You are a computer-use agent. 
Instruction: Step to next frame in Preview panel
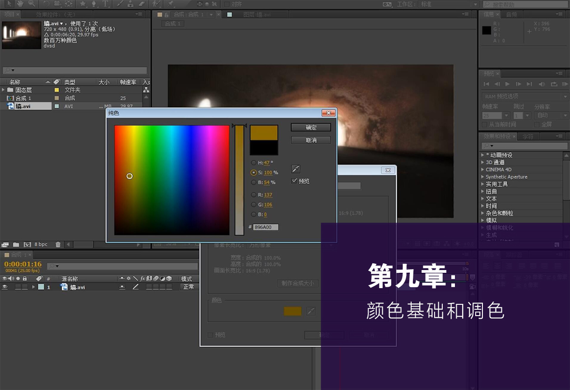519,84
